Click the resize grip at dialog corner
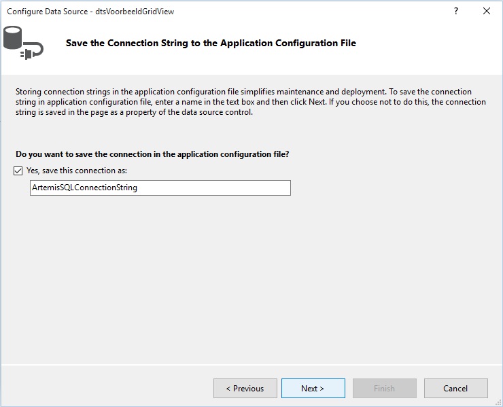The width and height of the screenshot is (503, 407). pyautogui.click(x=498, y=403)
